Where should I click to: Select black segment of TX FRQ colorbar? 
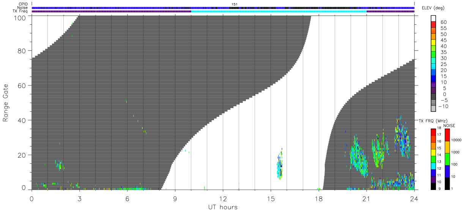click(x=433, y=186)
